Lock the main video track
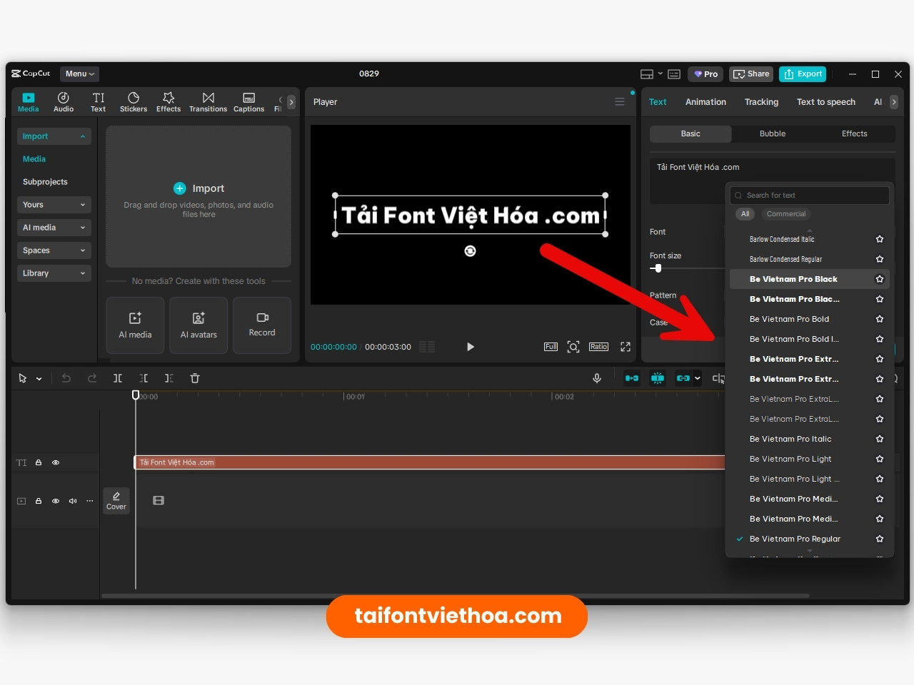This screenshot has width=914, height=685. (x=39, y=501)
